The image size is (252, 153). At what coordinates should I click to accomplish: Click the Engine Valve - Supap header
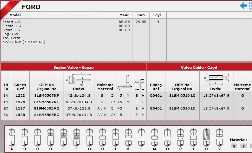point(74,67)
